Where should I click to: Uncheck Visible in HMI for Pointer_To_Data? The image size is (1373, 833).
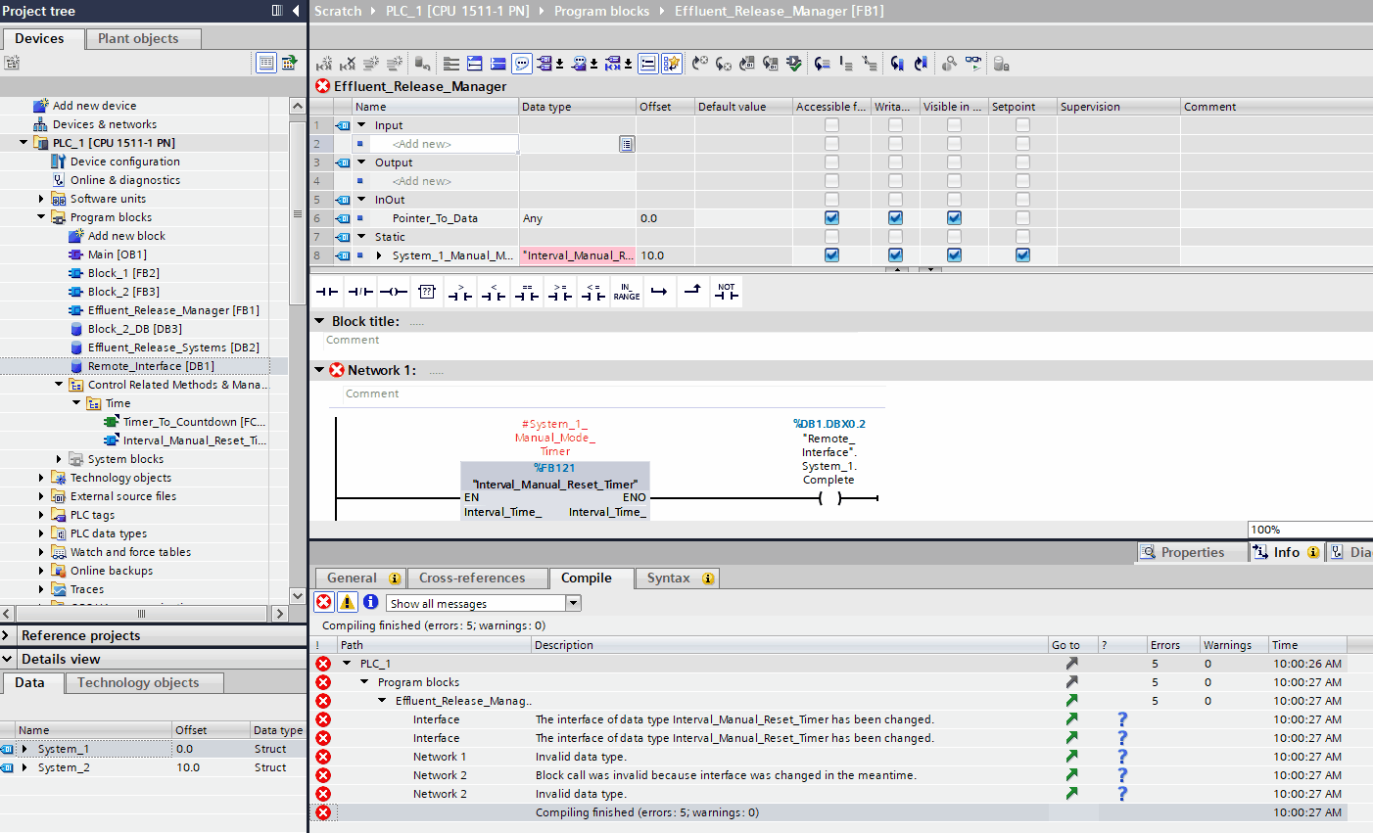(x=954, y=218)
